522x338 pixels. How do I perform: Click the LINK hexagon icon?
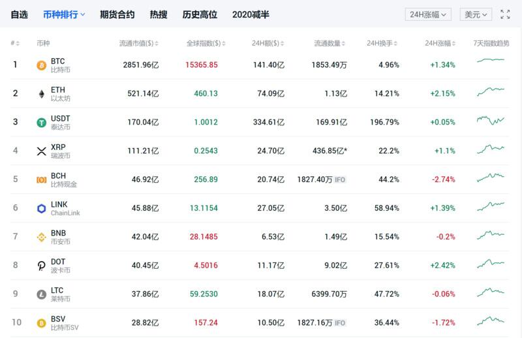point(41,208)
